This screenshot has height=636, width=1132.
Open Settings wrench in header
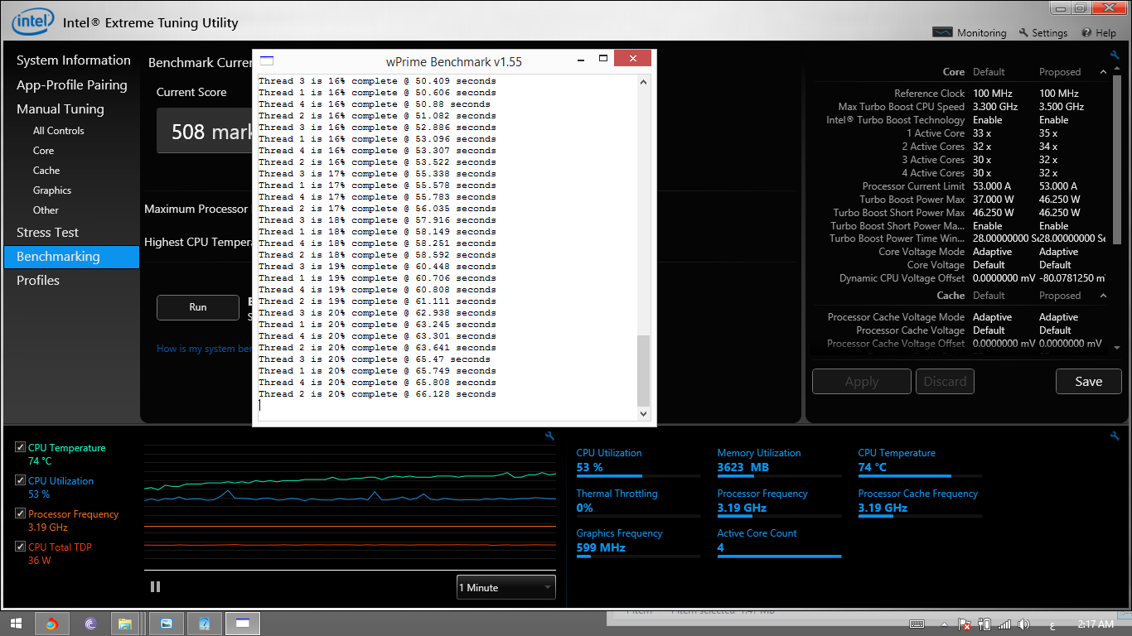(1023, 32)
